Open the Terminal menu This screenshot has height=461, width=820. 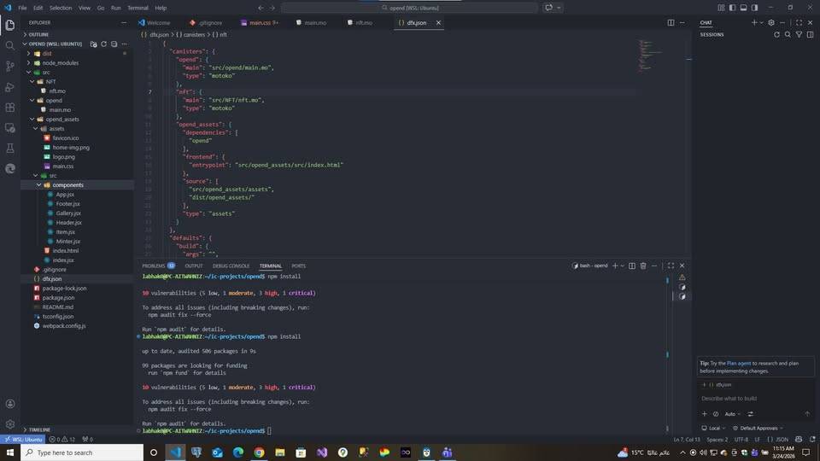[138, 8]
